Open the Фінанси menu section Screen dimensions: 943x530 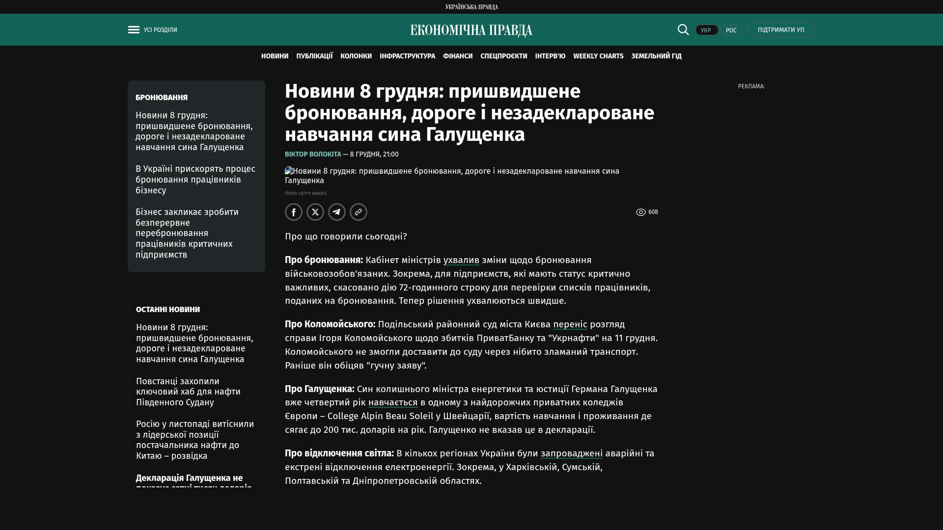457,56
